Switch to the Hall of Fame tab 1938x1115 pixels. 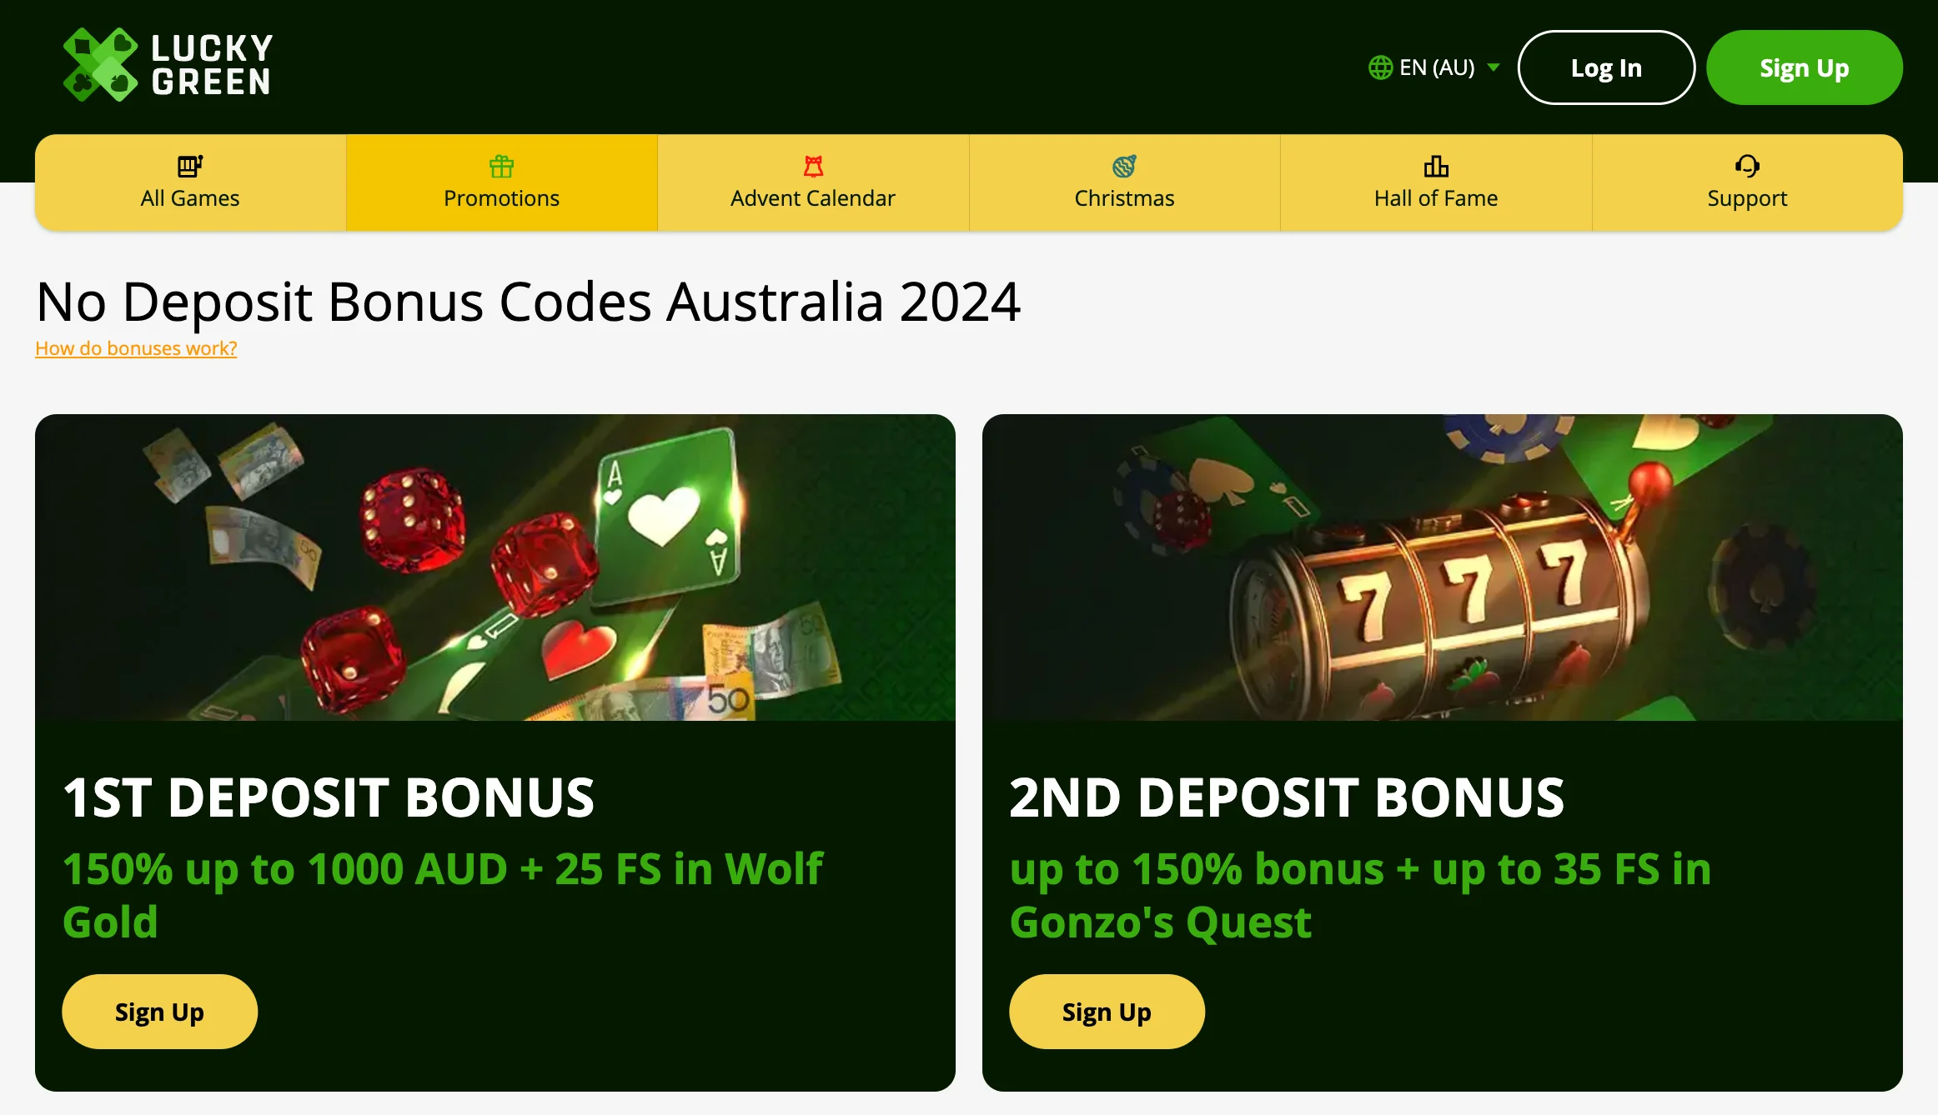(1436, 182)
